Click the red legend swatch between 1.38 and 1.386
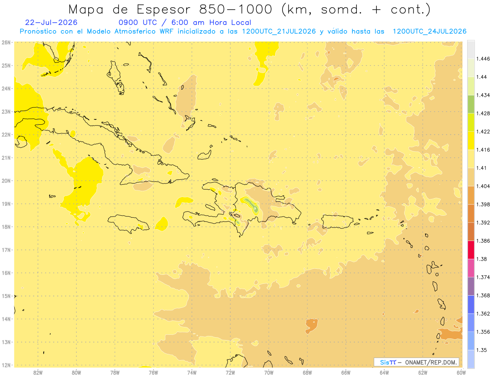The width and height of the screenshot is (490, 378). (471, 250)
